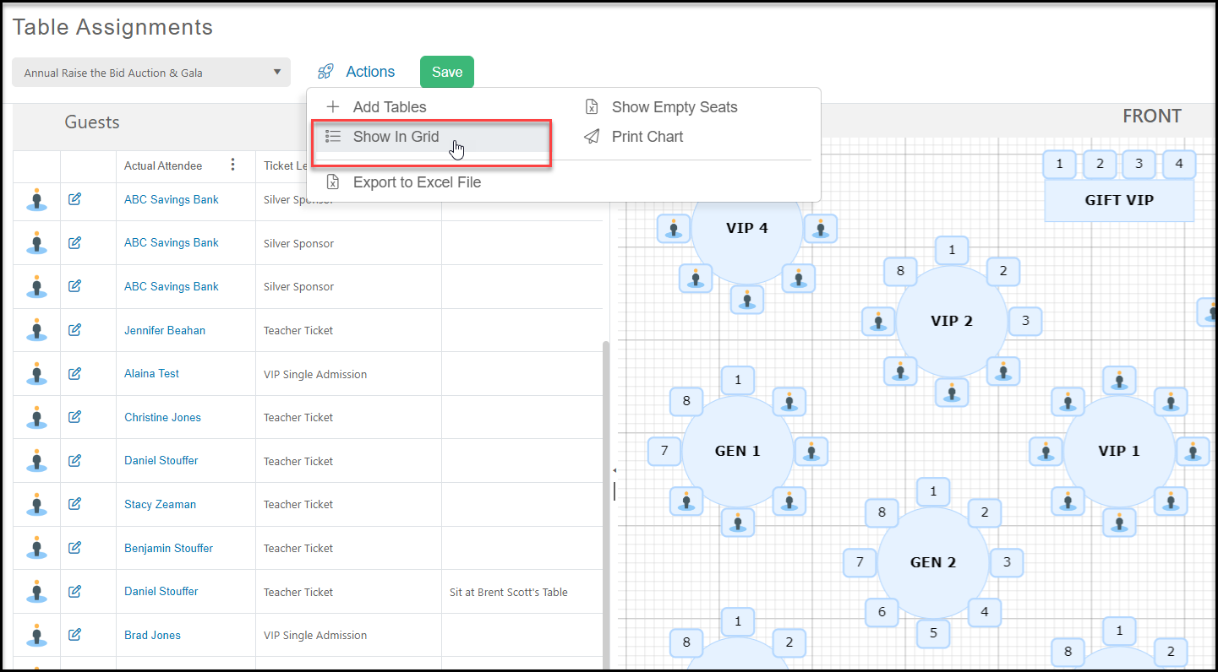Click the Excel icon beside Show Empty Seats
Screen dimensions: 1218x672
point(592,107)
